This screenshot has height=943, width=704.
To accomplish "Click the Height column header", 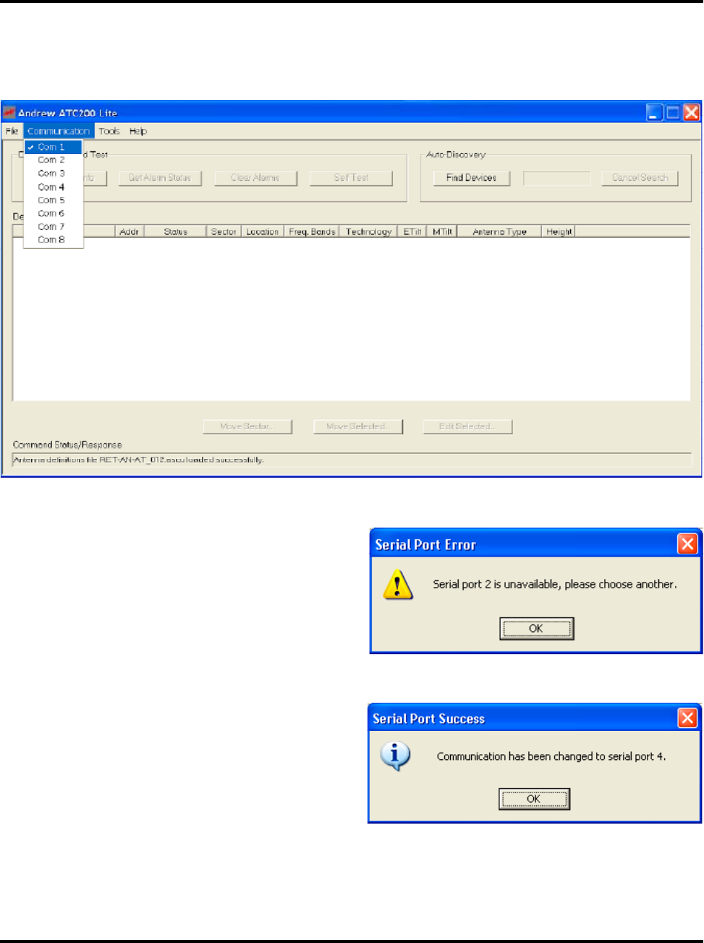I will [x=559, y=232].
